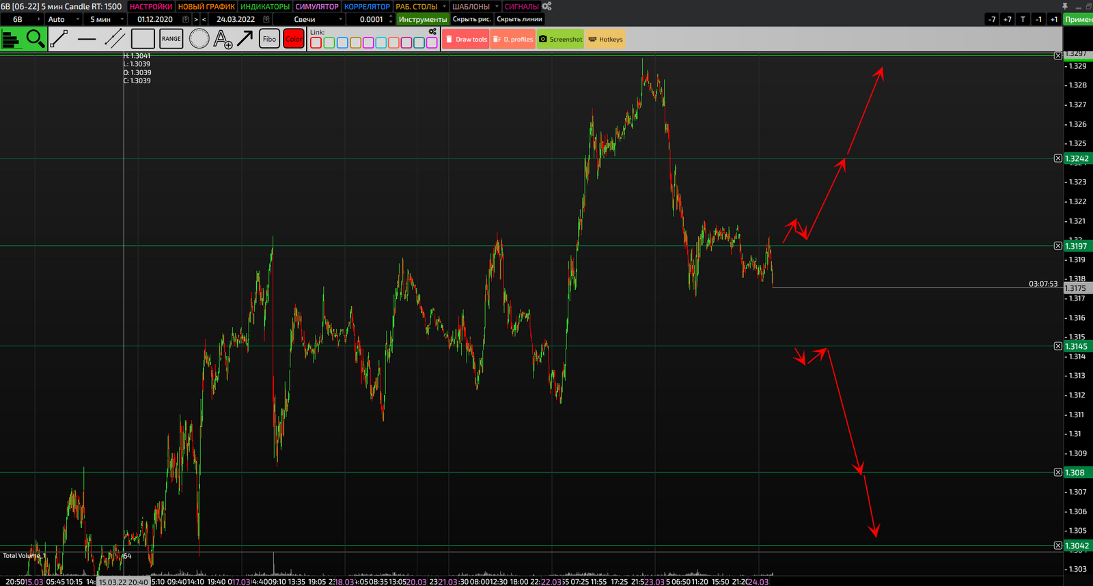This screenshot has width=1093, height=586.
Task: Increase the 0.0001 step value
Action: coord(391,16)
